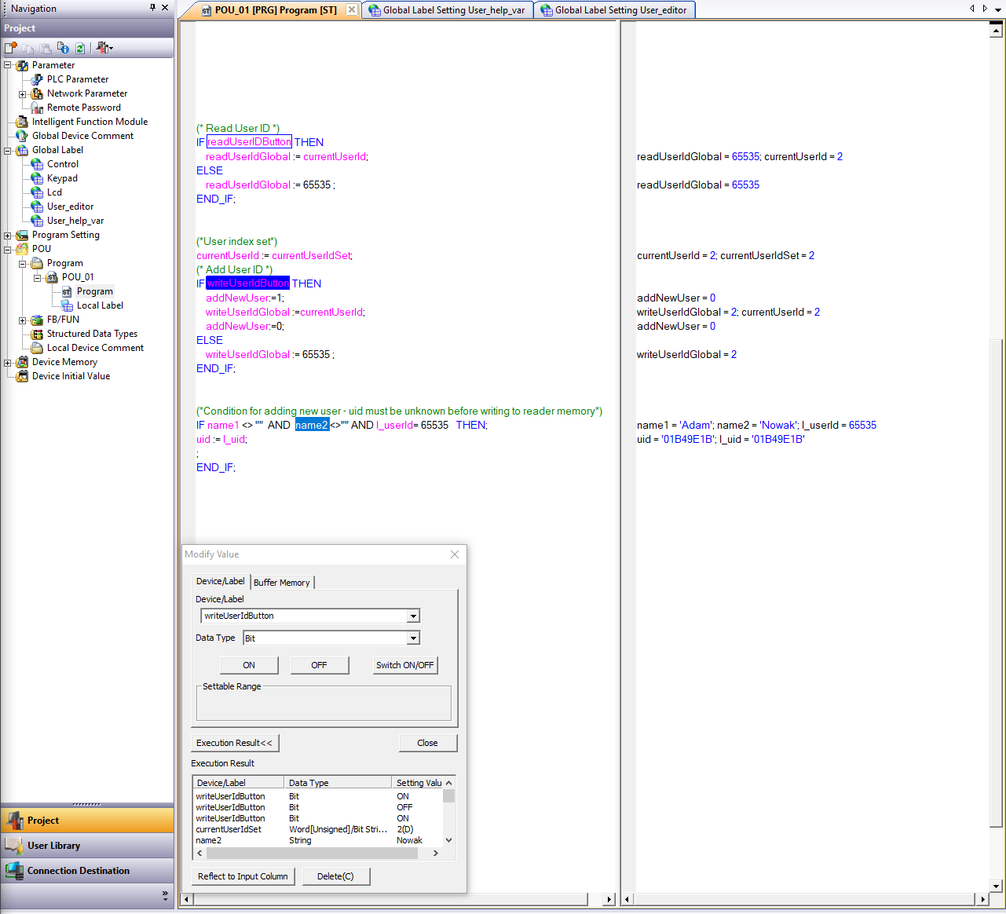Image resolution: width=1006 pixels, height=914 pixels.
Task: Open the Connection Destination pane
Action: [86, 871]
